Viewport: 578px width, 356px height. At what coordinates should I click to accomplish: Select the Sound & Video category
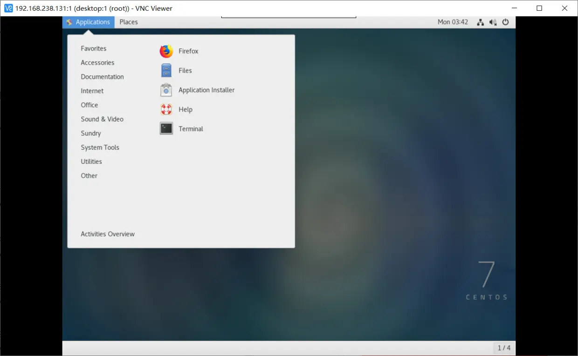[102, 119]
